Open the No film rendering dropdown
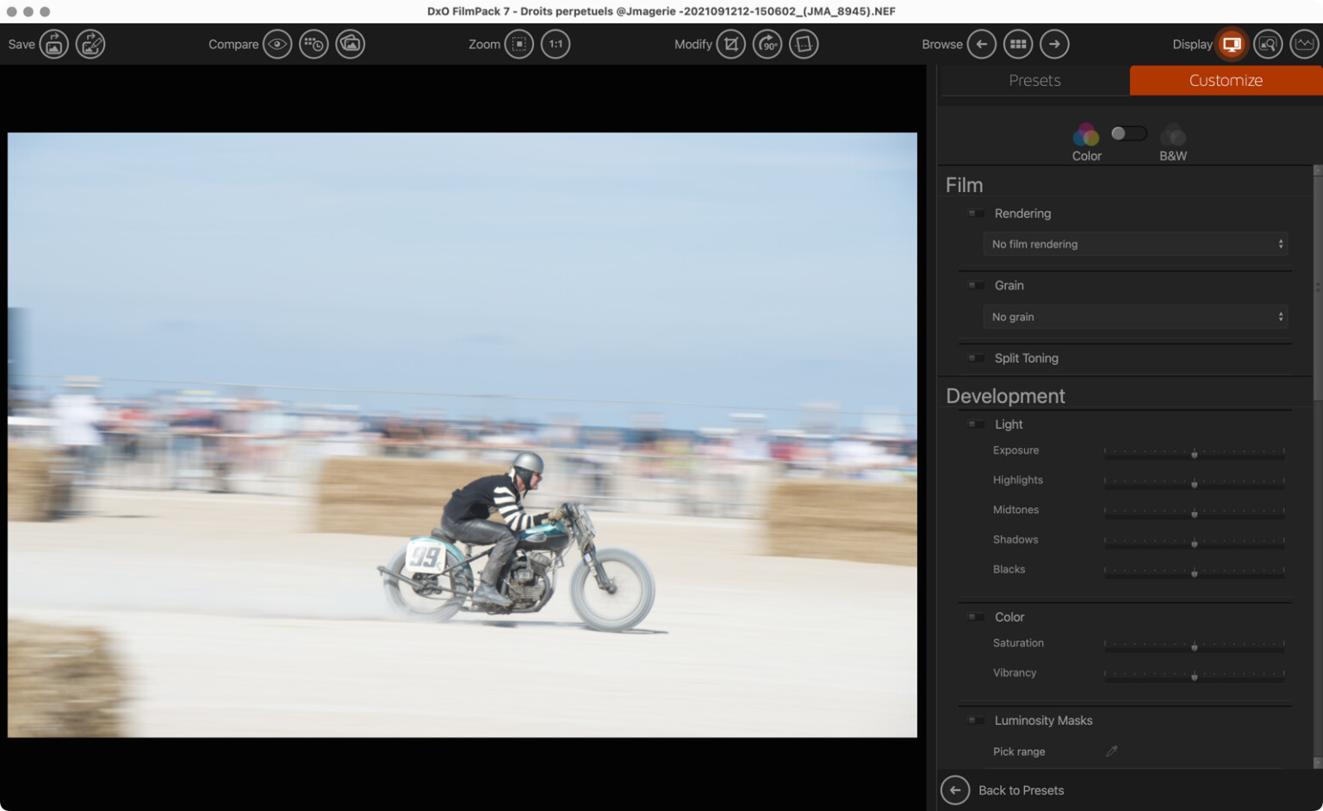This screenshot has width=1323, height=811. coord(1136,245)
